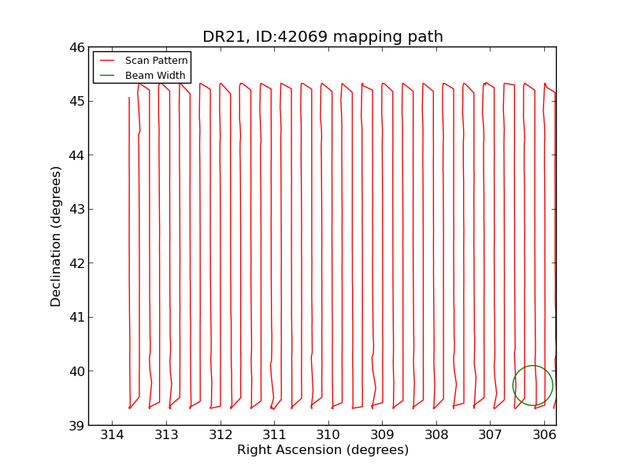Click the y-axis tick label 39
630x473 pixels.
point(76,426)
